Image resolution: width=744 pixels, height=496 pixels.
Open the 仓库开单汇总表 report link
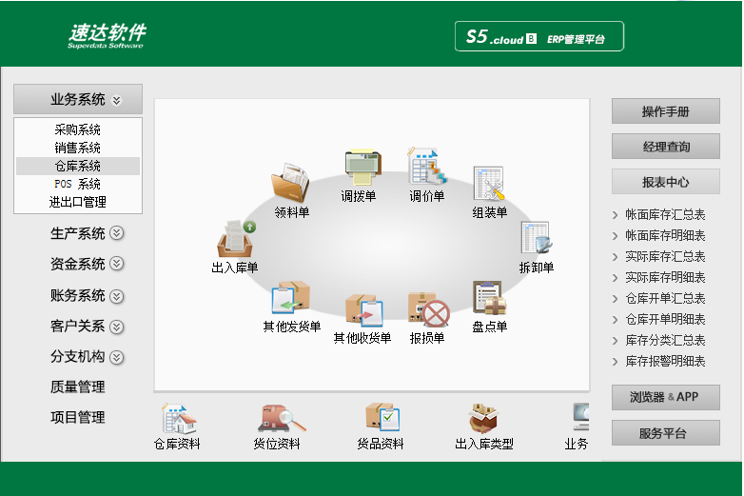[x=665, y=298]
